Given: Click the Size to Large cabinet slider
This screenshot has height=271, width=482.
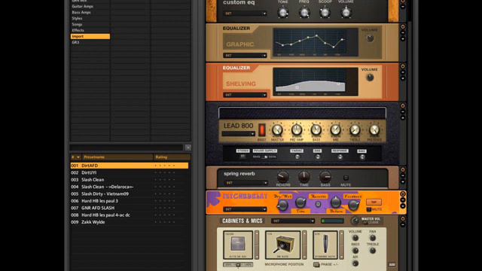Looking at the screenshot, I should 238,264.
